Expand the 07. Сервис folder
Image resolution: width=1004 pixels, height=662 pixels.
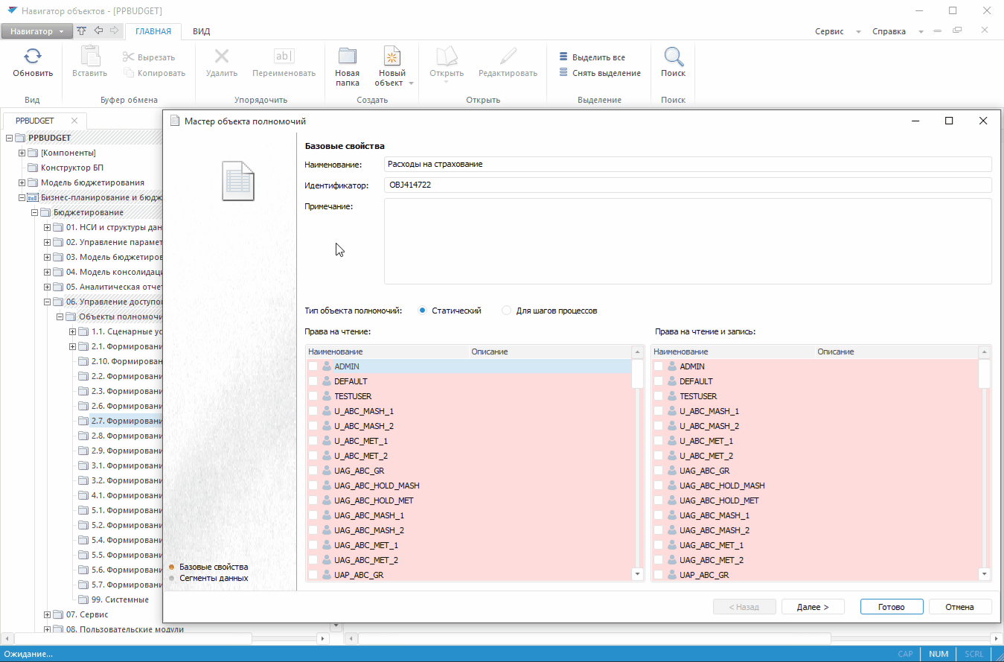[x=48, y=614]
